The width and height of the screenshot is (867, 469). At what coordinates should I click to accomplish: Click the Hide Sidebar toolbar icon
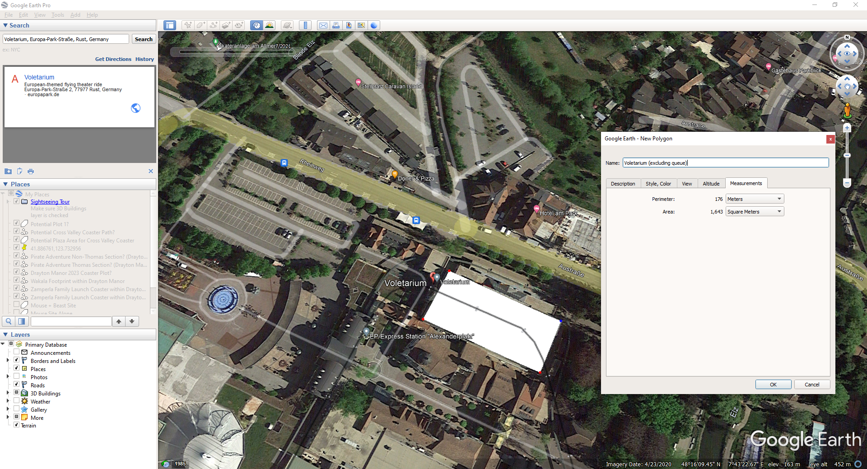pos(170,25)
